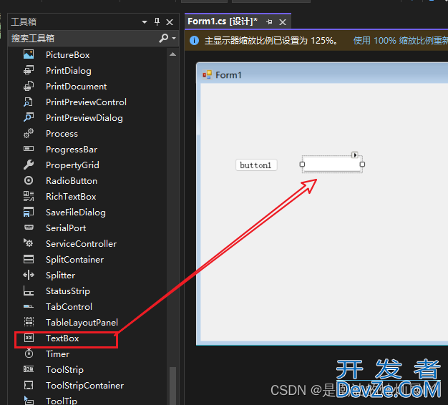Click the TextBox abl icon
Image resolution: width=448 pixels, height=405 pixels.
tap(29, 338)
